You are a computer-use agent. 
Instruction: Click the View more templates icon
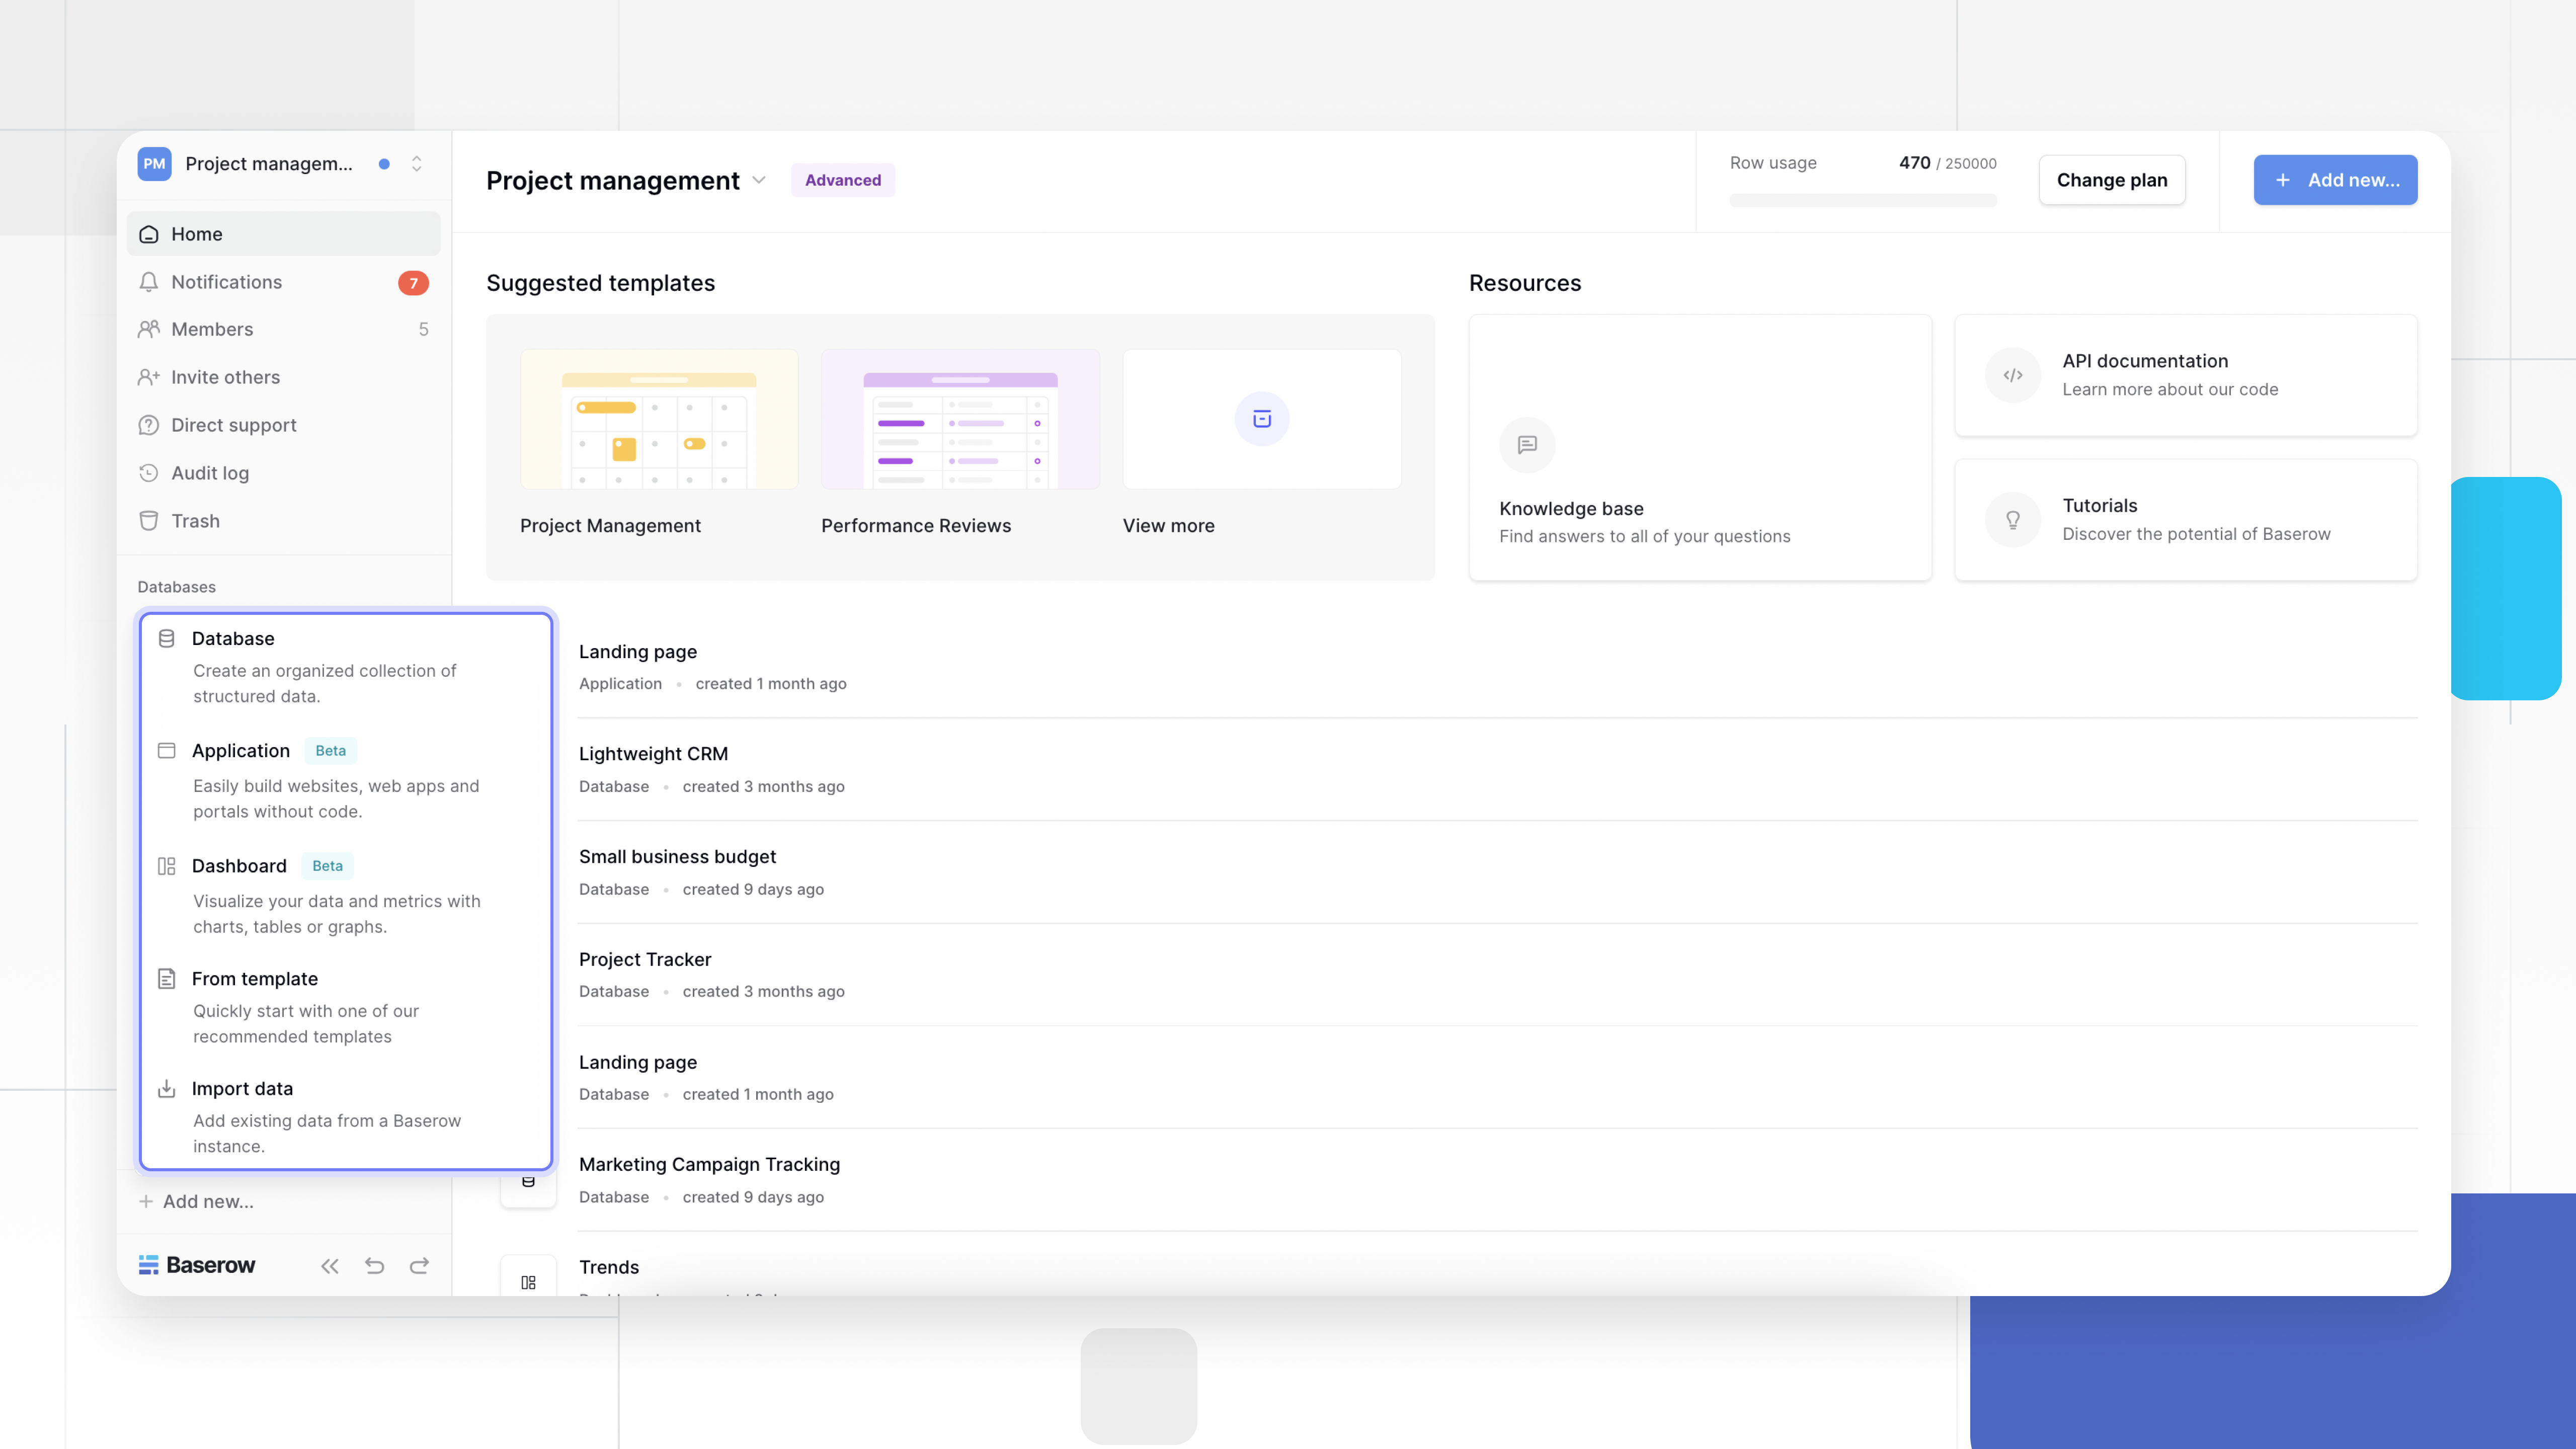tap(1261, 418)
